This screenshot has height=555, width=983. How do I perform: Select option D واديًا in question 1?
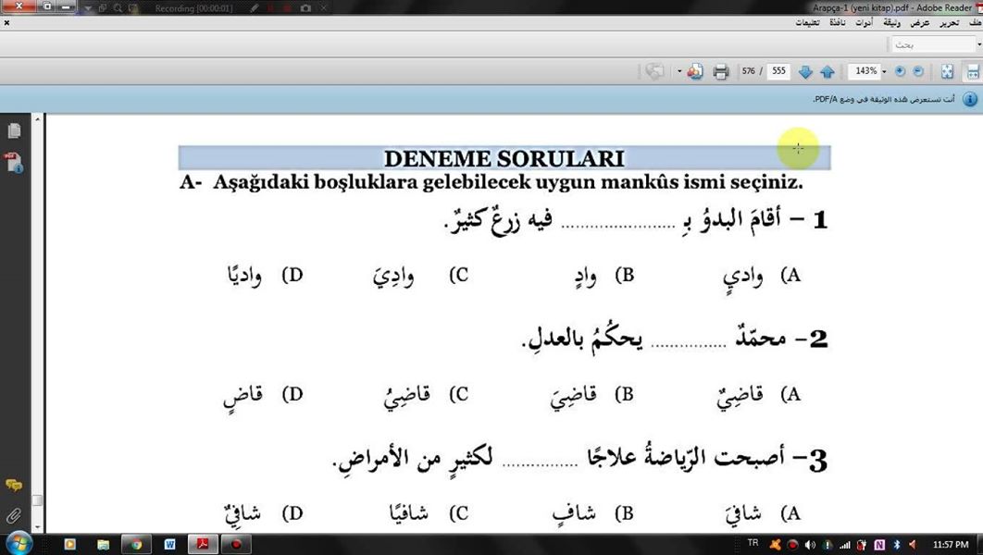(265, 275)
